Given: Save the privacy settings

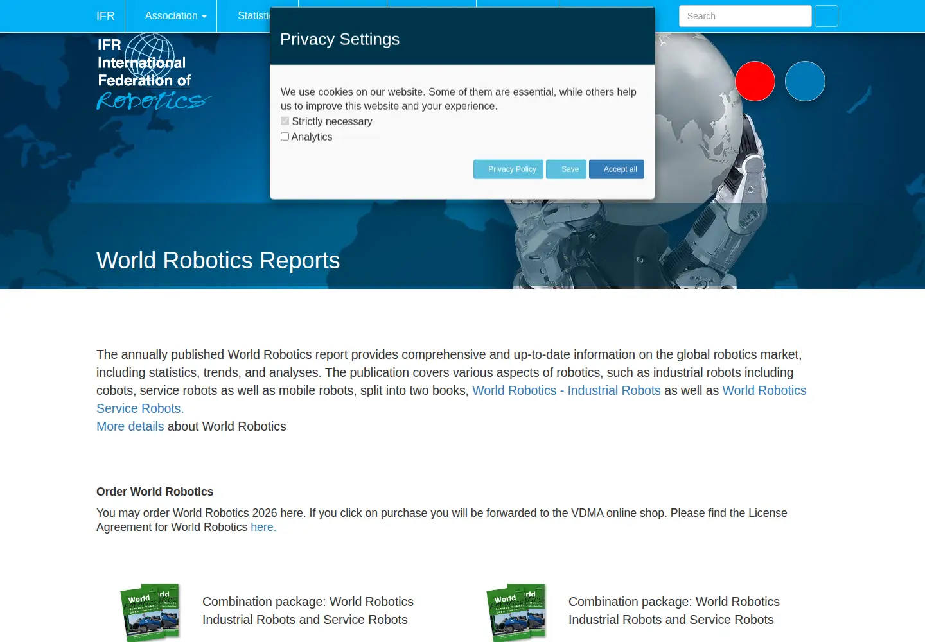Looking at the screenshot, I should (x=566, y=169).
